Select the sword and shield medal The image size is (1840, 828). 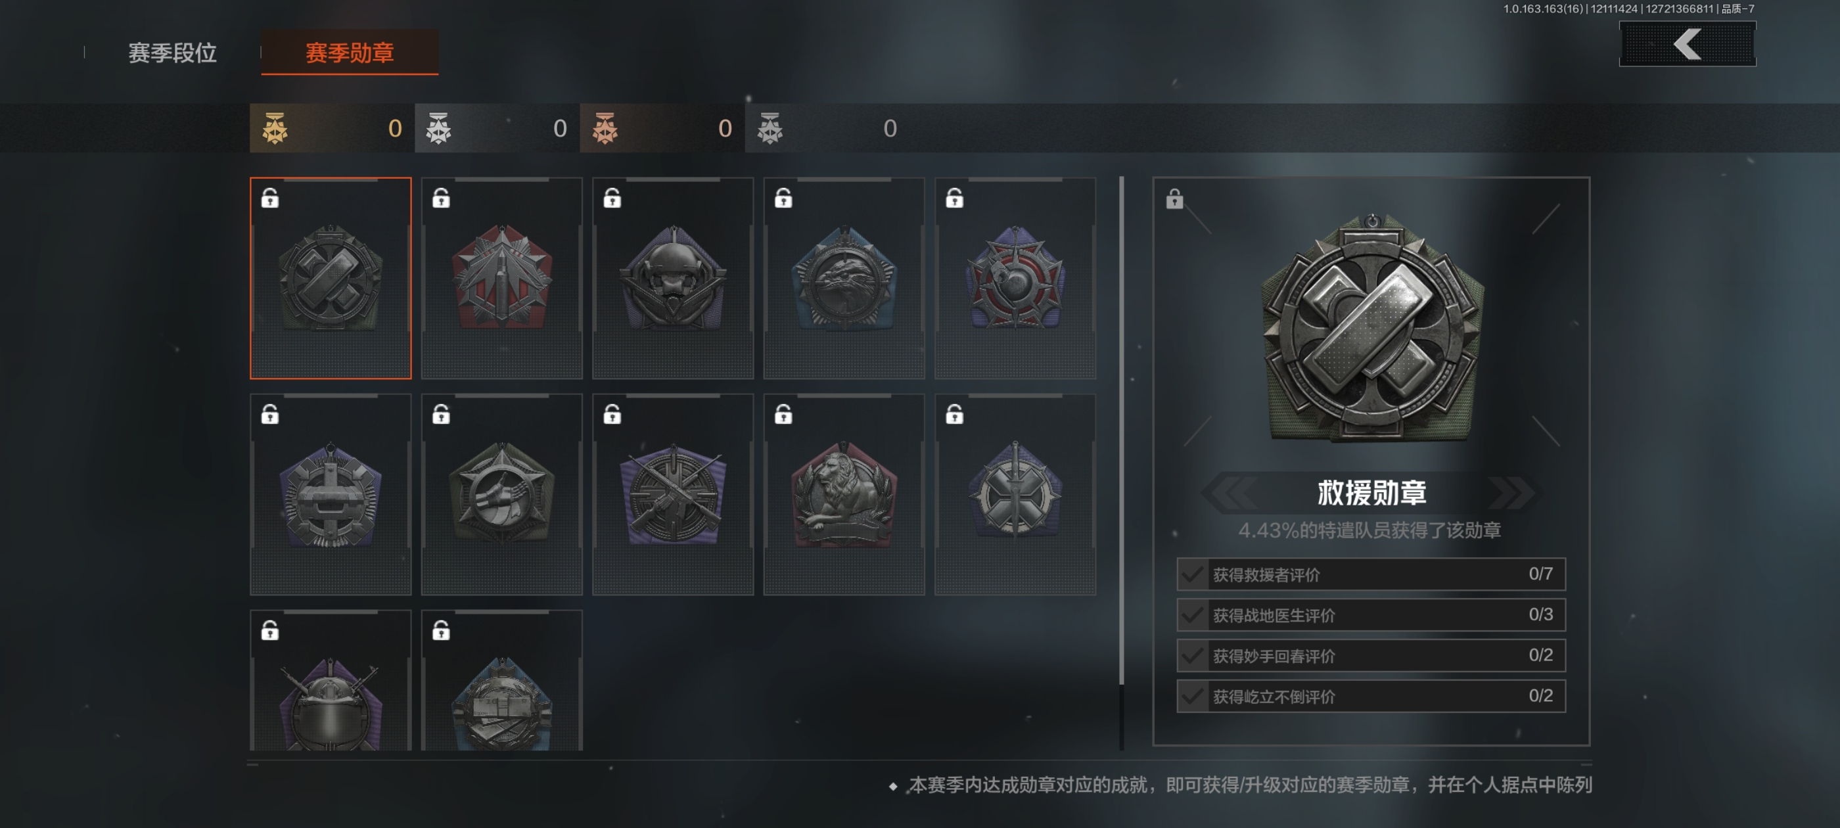[1015, 494]
